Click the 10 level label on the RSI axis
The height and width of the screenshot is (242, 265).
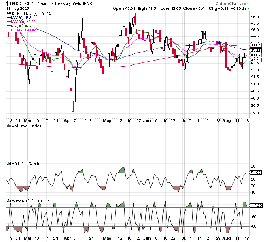tap(253, 192)
